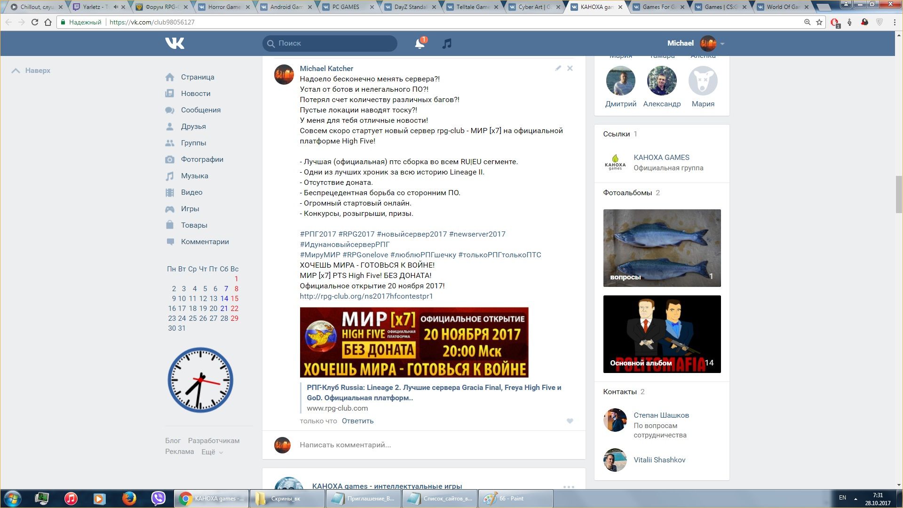Open the notifications bell
This screenshot has width=903, height=508.
[420, 44]
